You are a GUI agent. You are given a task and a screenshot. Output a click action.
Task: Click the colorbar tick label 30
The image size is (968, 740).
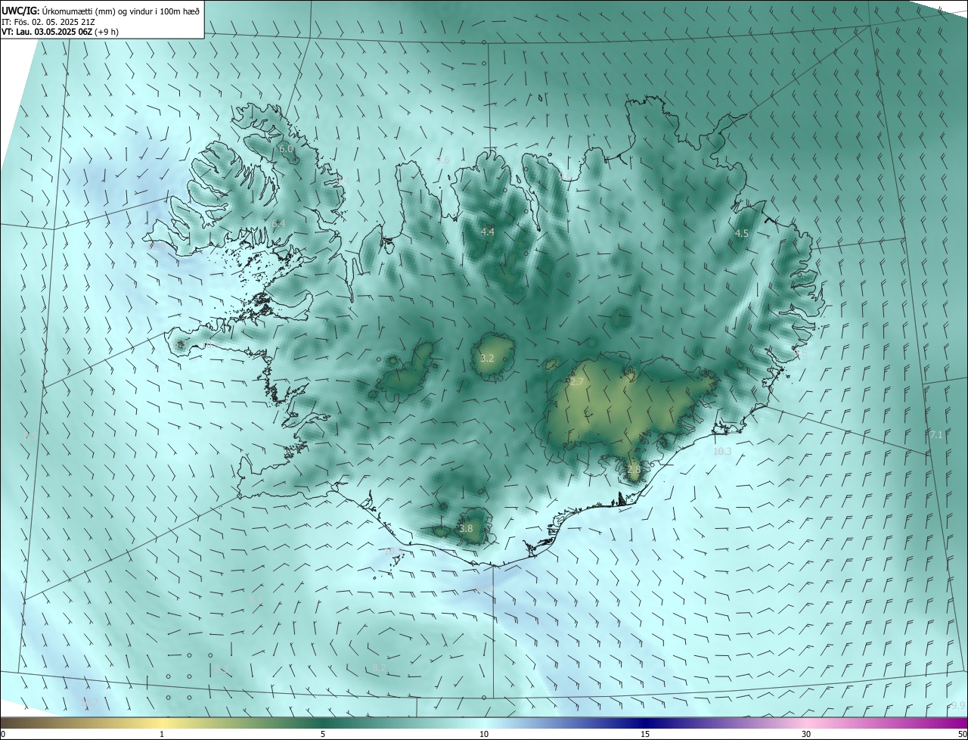click(x=806, y=734)
